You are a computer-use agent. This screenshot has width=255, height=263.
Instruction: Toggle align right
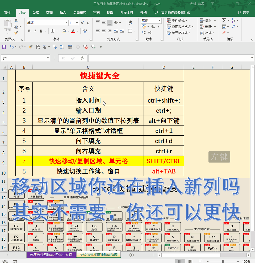[x=110, y=31]
